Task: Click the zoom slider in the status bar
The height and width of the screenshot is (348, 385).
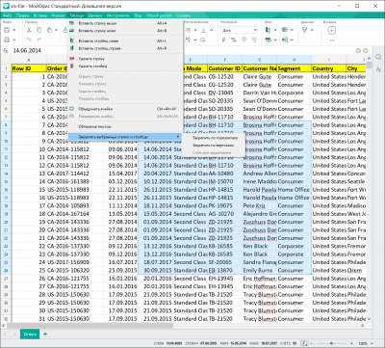Action: pyautogui.click(x=332, y=343)
